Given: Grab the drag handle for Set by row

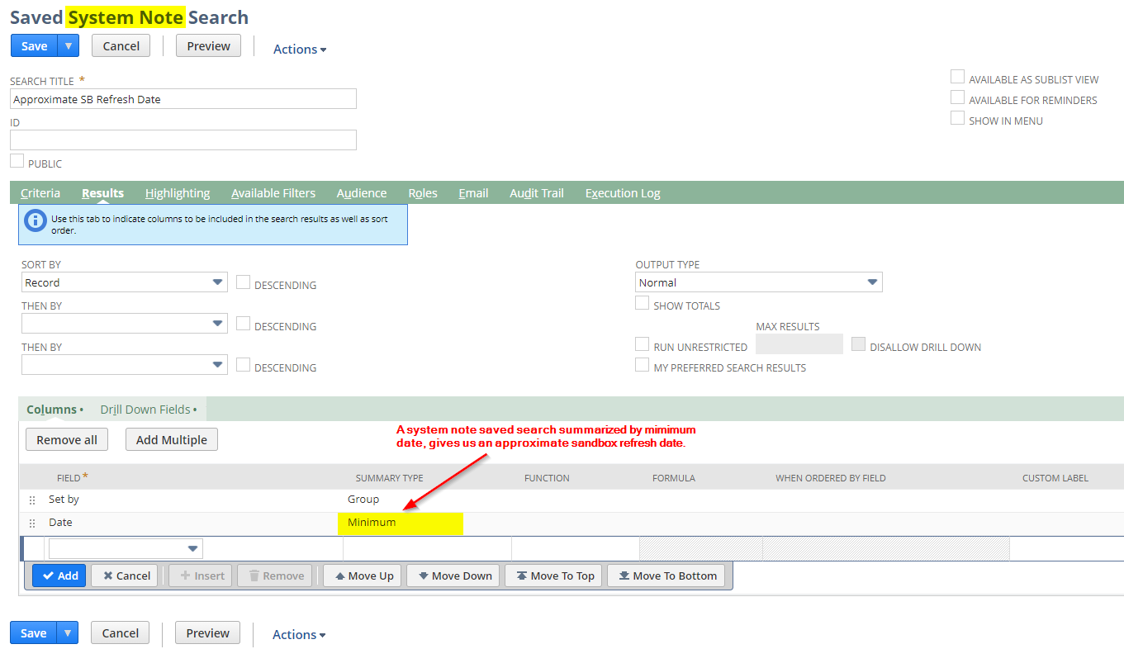Looking at the screenshot, I should (32, 500).
